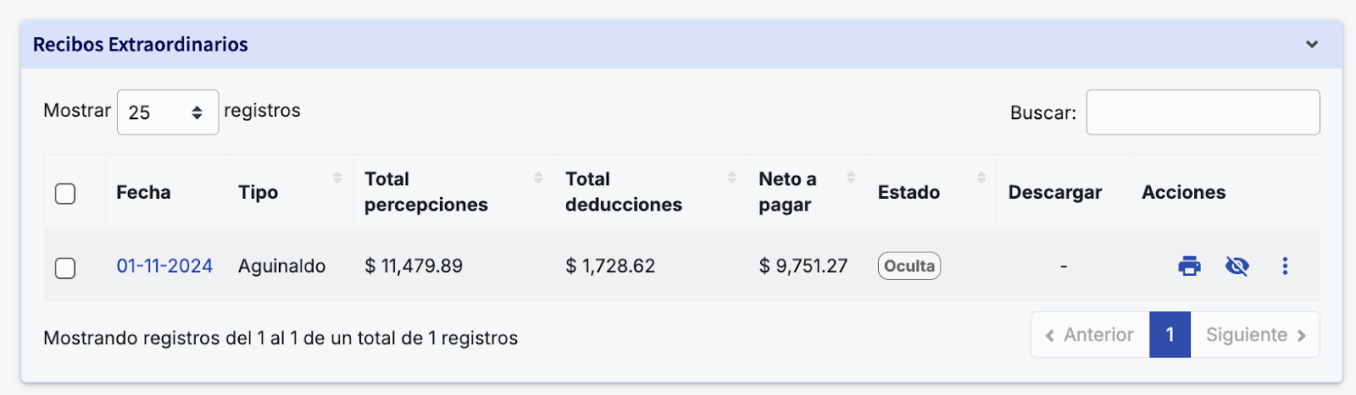Viewport: 1356px width, 395px height.
Task: Click the Fecha column header
Action: pos(143,193)
